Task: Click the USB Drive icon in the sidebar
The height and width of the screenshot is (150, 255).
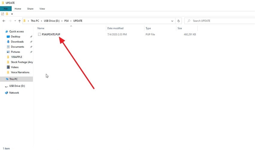Action: point(6,86)
